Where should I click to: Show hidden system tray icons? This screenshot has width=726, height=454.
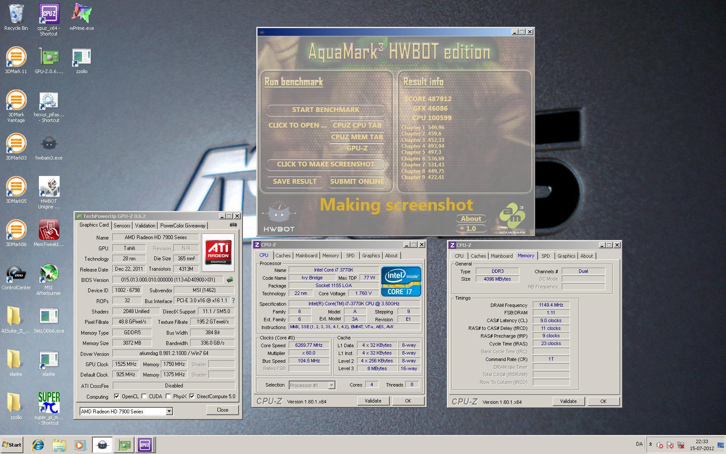pyautogui.click(x=650, y=444)
